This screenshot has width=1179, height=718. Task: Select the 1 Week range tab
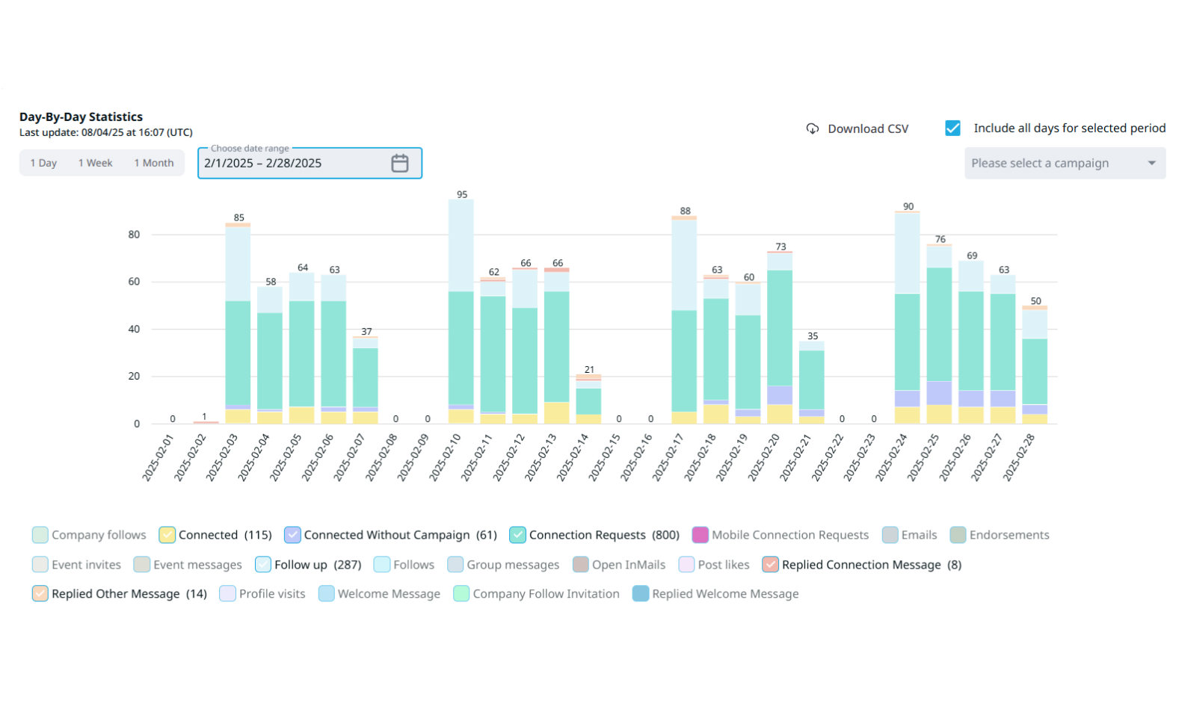pyautogui.click(x=95, y=163)
